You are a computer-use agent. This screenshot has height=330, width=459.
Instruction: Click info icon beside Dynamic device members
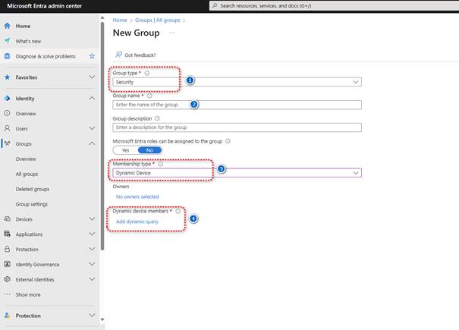178,211
